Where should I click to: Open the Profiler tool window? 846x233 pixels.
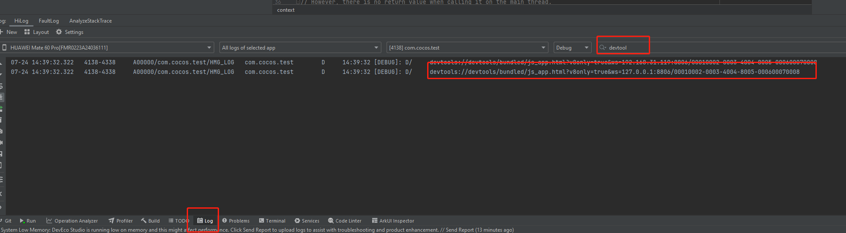tap(120, 221)
